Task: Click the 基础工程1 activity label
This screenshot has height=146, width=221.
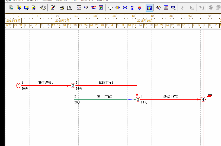Action: click(105, 82)
